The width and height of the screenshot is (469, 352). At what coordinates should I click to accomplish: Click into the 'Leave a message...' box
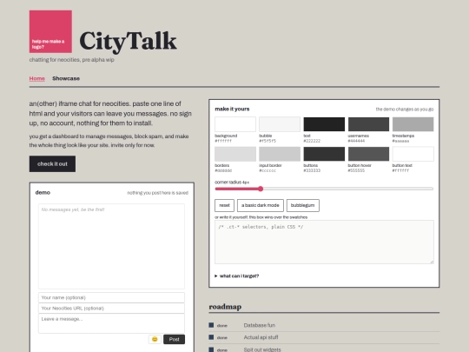tap(111, 323)
